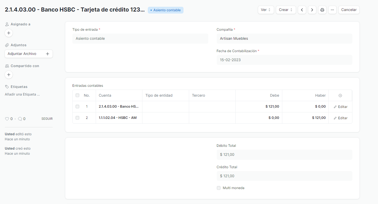Screen dimensions: 378x204
Task: Check row 1 Banco HSBC checkbox
Action: point(77,107)
